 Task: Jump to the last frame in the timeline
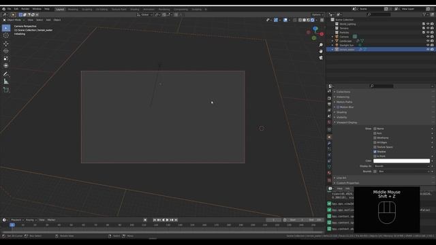(176, 220)
